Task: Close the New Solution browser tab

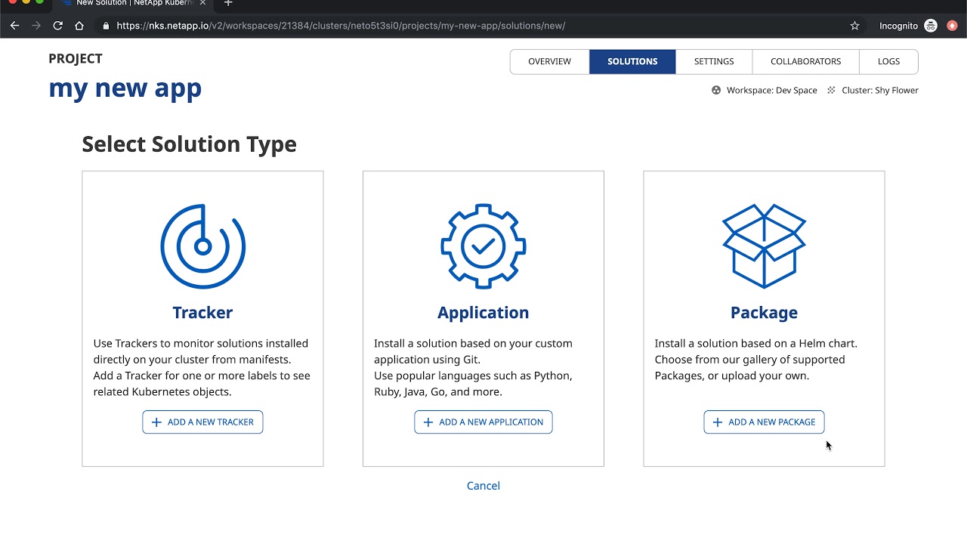Action: pyautogui.click(x=202, y=3)
